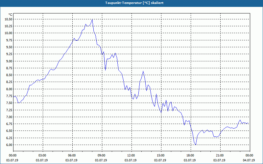Screen dimensions: 263x164
Task: Click the y-axis label '6,25'
Action: [9, 138]
